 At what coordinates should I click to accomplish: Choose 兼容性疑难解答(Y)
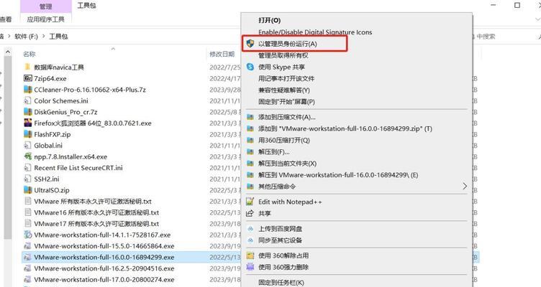284,90
